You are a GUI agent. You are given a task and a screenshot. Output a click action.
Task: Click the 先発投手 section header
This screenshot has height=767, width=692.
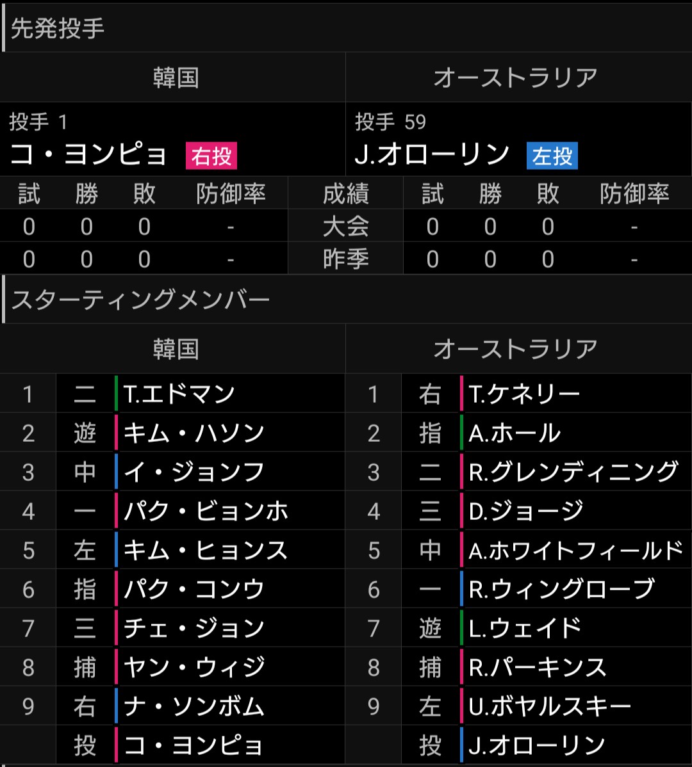point(58,28)
